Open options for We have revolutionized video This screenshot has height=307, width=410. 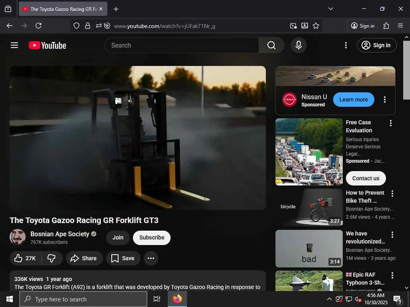[x=392, y=235]
